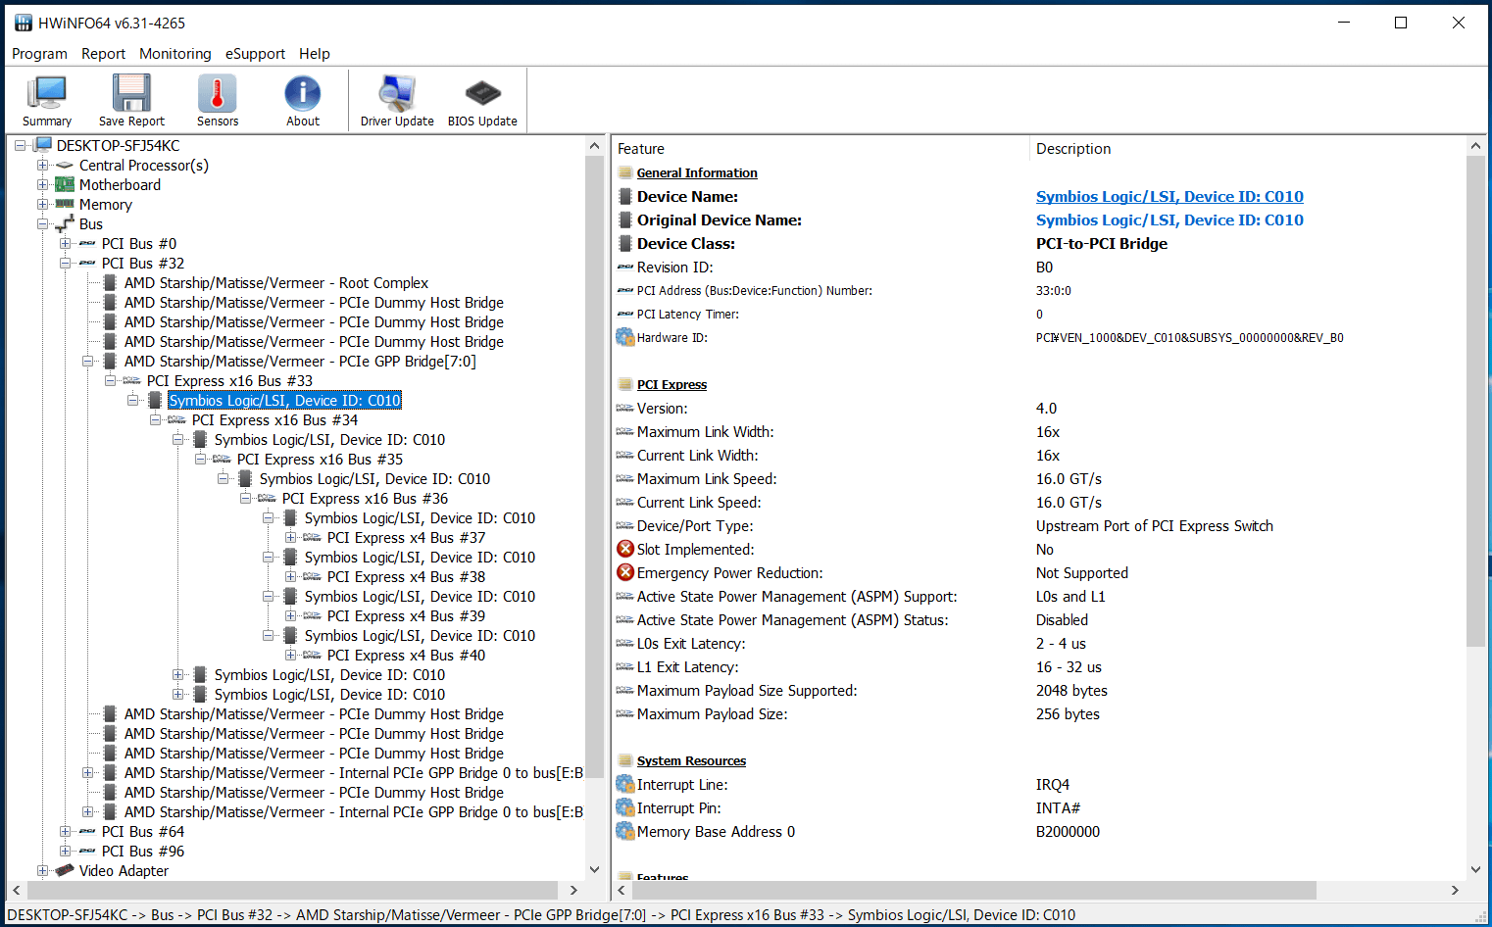Screen dimensions: 1492x927
Task: Select the Root Complex tree item
Action: (x=276, y=282)
